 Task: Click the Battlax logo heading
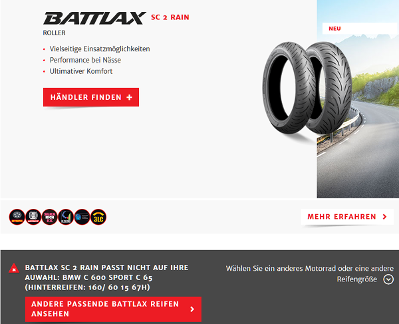pyautogui.click(x=94, y=18)
